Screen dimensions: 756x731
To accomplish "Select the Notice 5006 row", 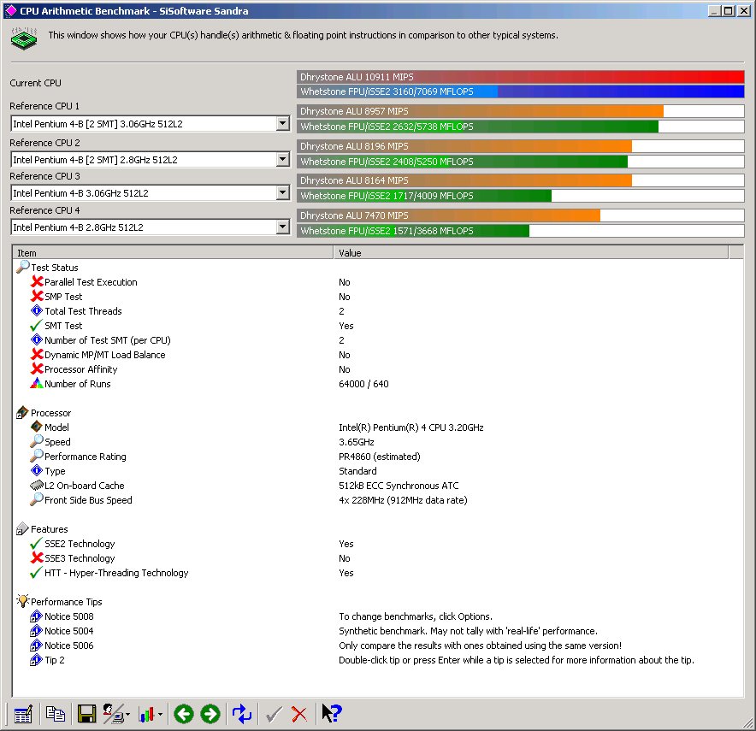I will [378, 646].
